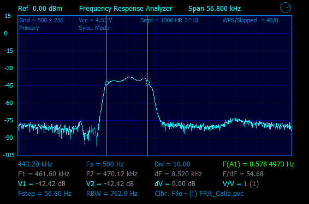Click the "Grid = 500 x 256" label
The height and width of the screenshot is (204, 309).
click(x=41, y=20)
